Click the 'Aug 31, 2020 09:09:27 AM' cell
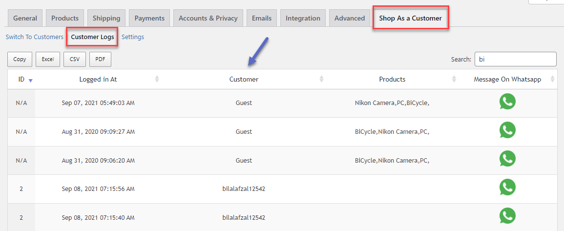Image resolution: width=564 pixels, height=231 pixels. click(x=98, y=132)
